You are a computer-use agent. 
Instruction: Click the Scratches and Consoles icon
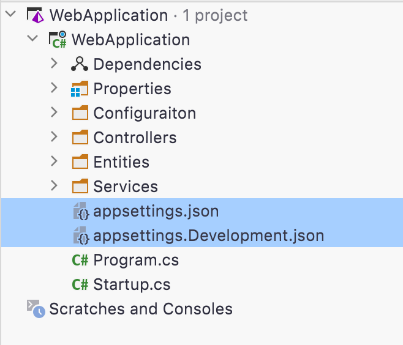36,309
